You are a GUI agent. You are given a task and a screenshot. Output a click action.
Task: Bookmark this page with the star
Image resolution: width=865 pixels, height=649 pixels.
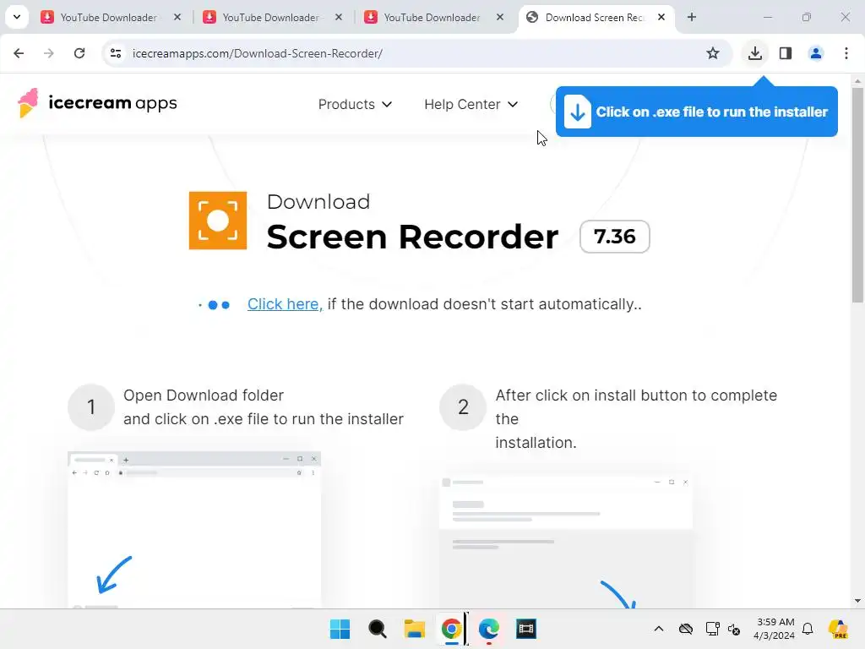pyautogui.click(x=713, y=53)
